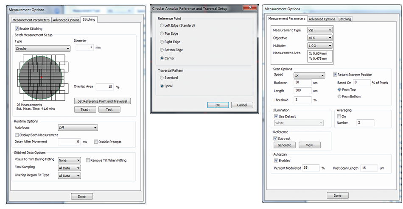This screenshot has width=403, height=209.
Task: Click the circular stitch pattern preview
Action: tap(41, 77)
